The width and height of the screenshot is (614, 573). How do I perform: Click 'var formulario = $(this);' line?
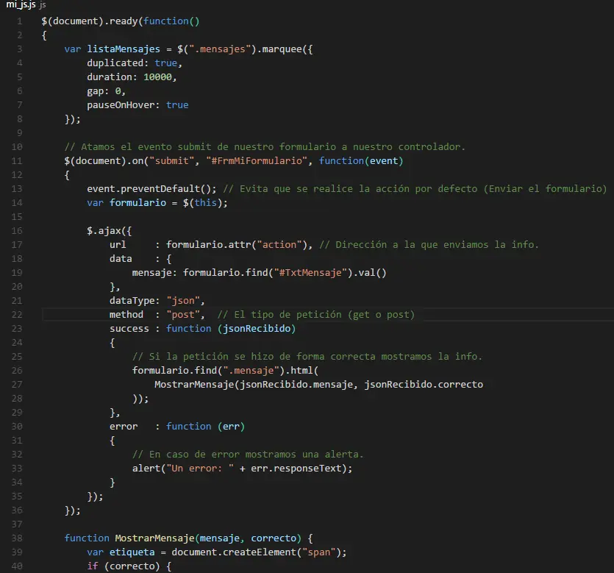coord(157,203)
